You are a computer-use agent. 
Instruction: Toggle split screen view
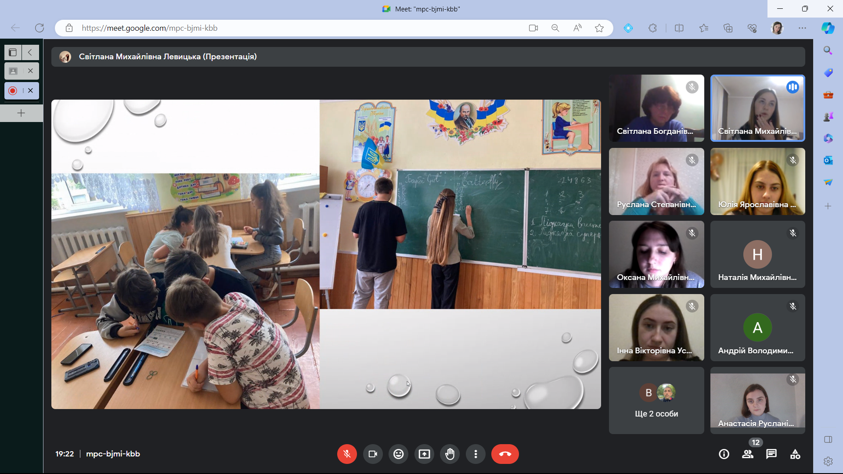(679, 28)
